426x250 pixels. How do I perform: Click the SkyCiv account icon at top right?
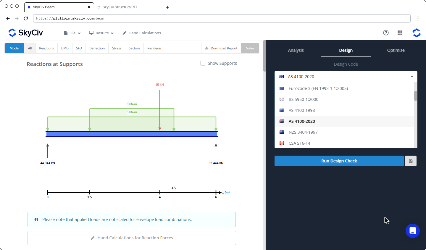[417, 33]
